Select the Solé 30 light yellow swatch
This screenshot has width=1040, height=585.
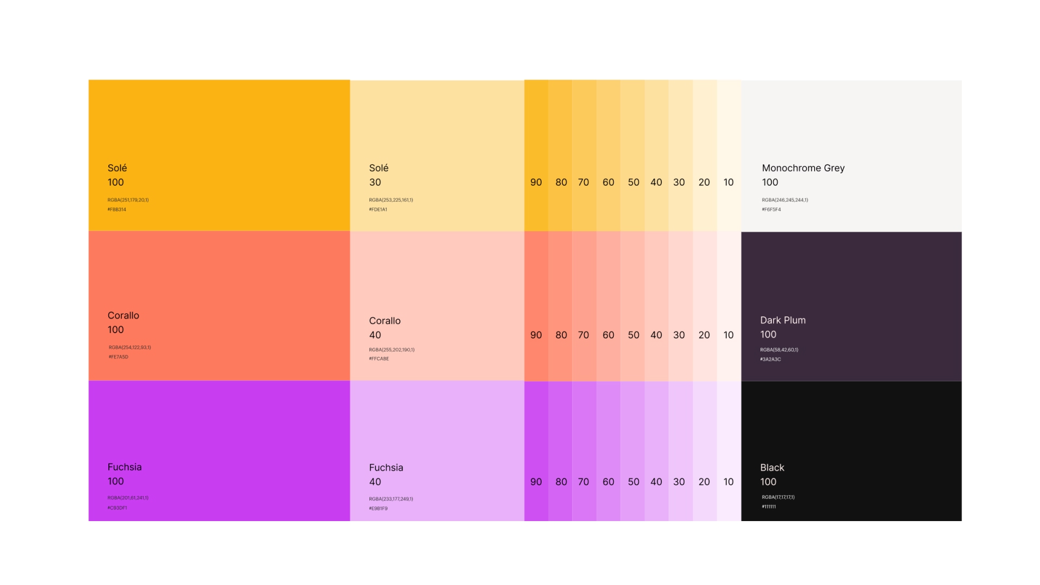(437, 155)
